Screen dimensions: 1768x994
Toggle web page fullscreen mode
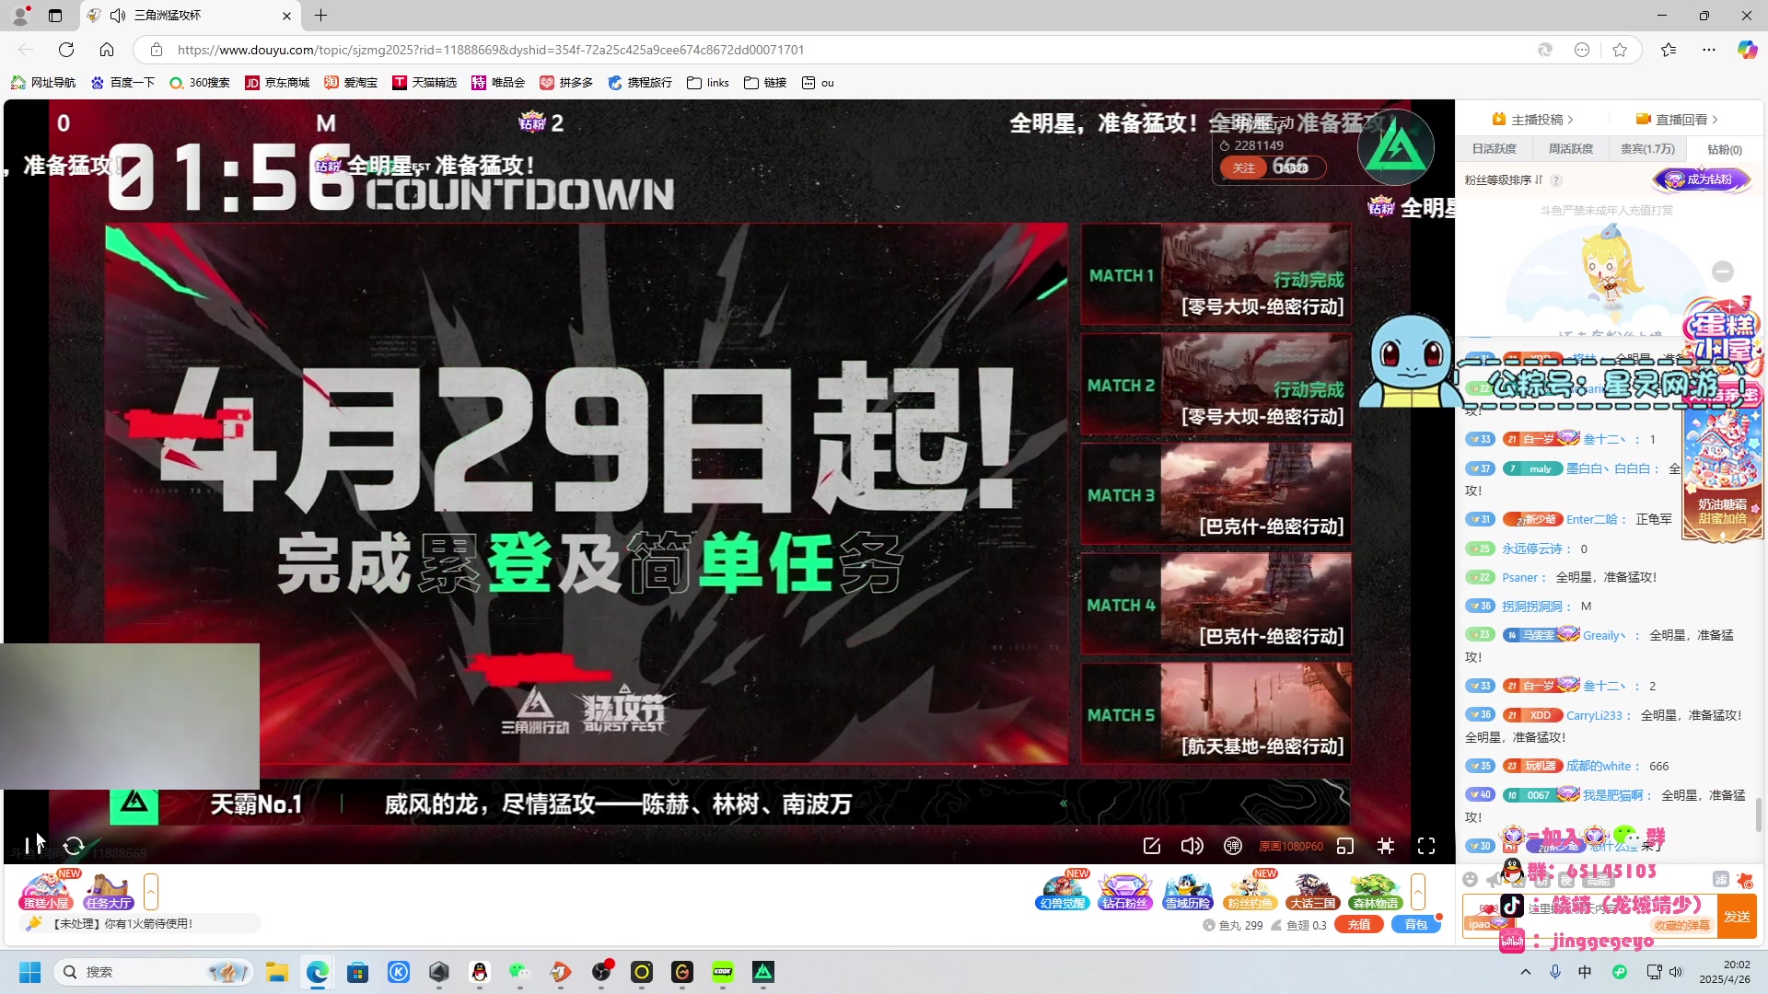(x=1386, y=846)
